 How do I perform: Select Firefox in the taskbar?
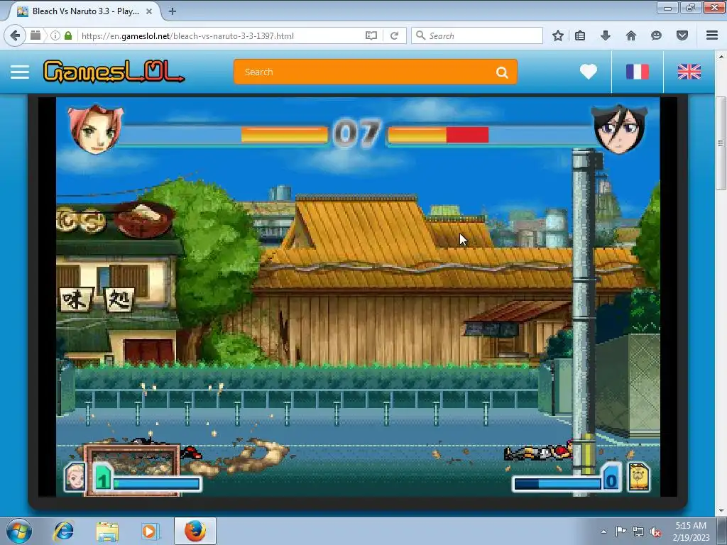[195, 531]
